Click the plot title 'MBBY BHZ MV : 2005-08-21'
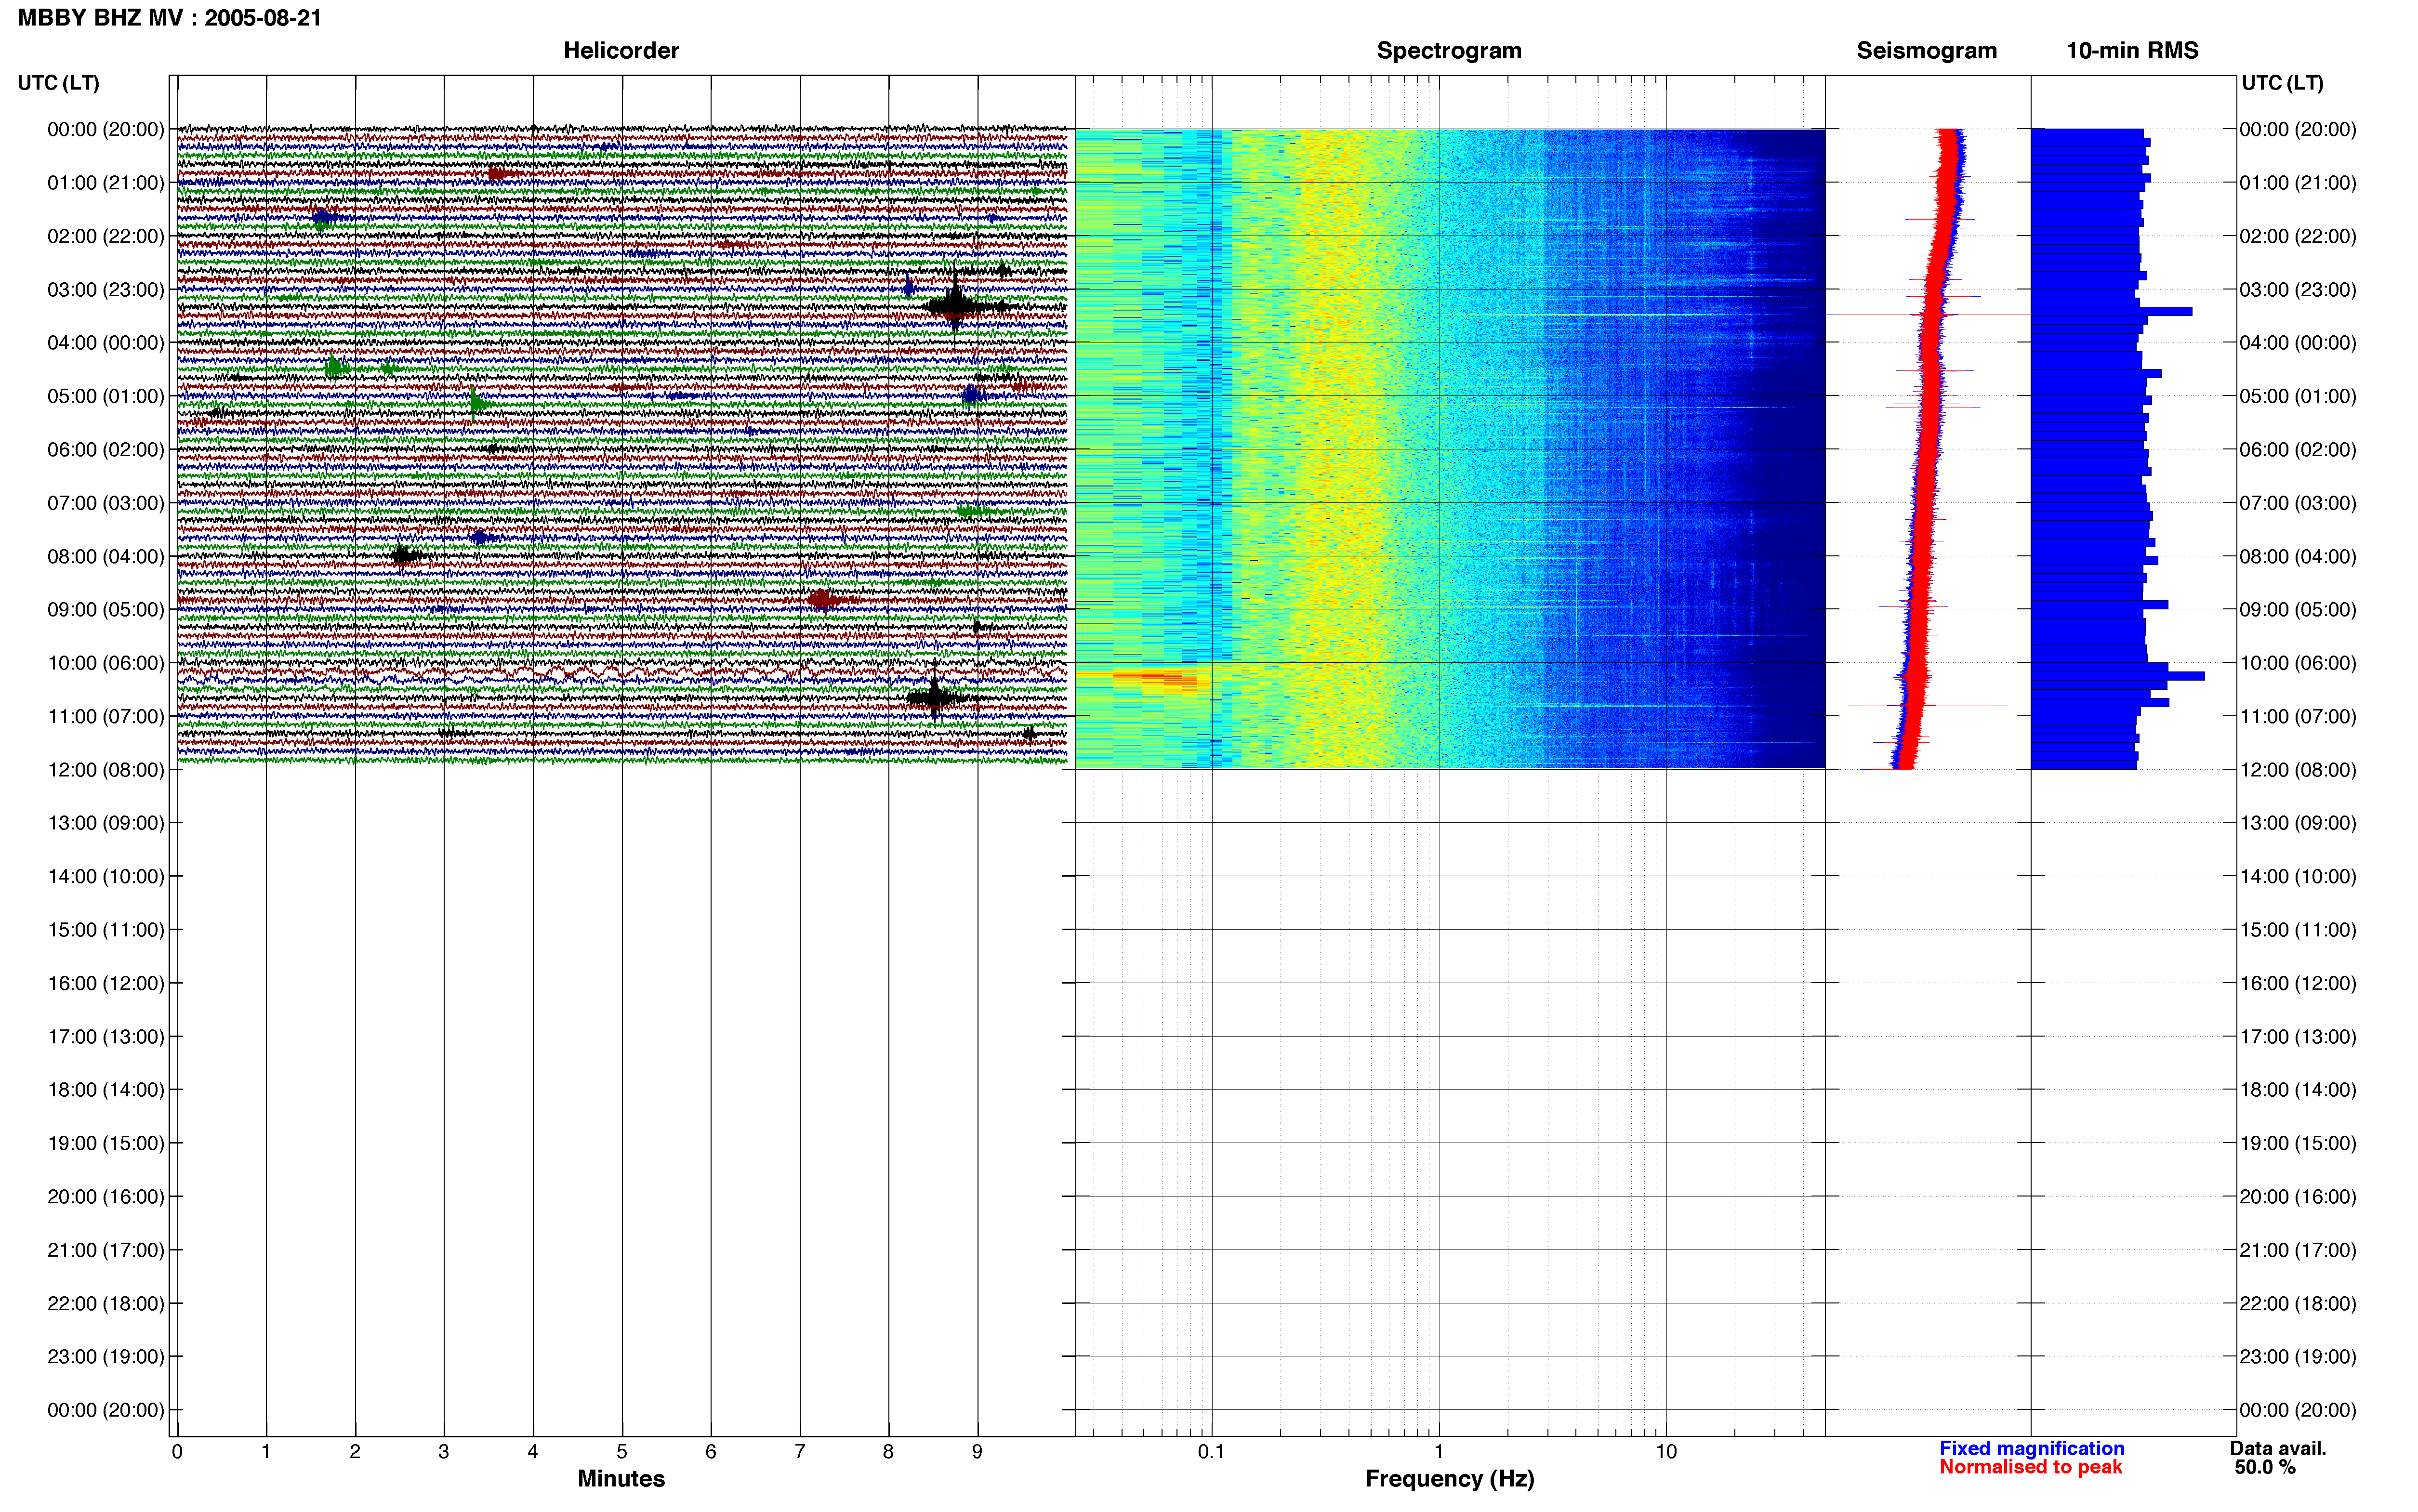This screenshot has height=1512, width=2418. [x=170, y=18]
